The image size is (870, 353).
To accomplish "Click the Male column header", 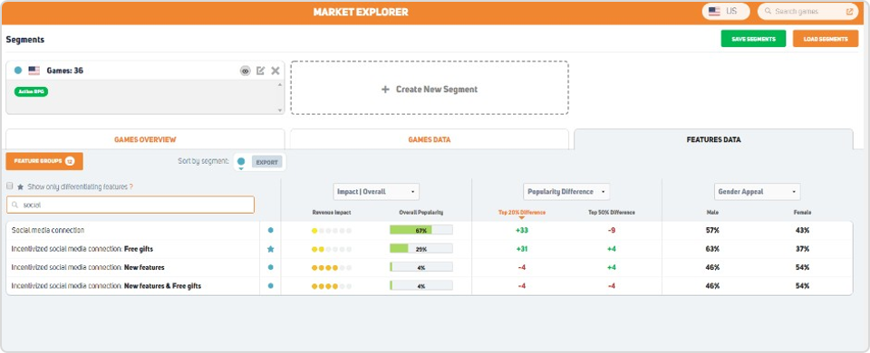I will point(712,212).
